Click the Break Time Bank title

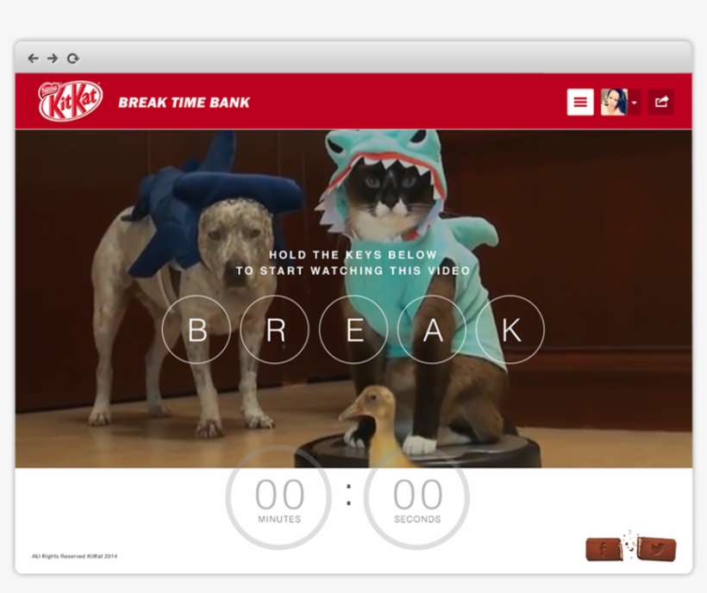click(x=184, y=103)
